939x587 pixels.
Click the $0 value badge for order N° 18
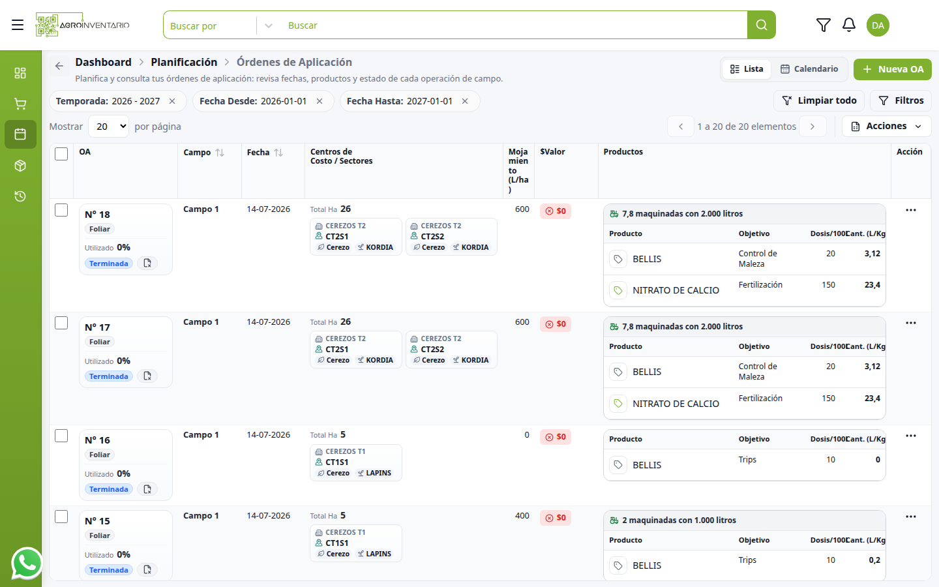tap(556, 211)
